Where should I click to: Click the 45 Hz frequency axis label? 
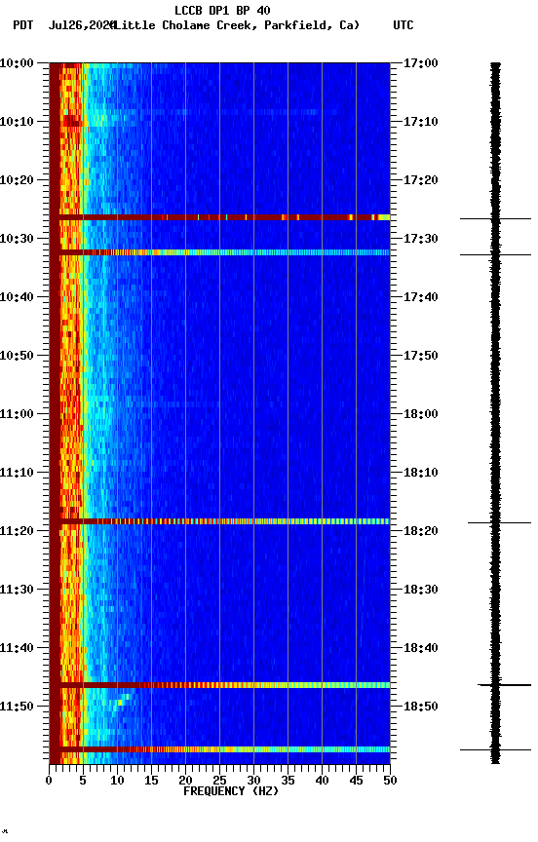tap(356, 781)
